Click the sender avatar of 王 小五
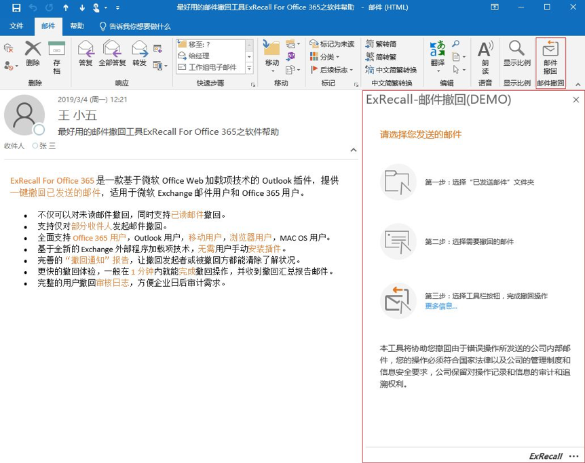The image size is (585, 463). [x=24, y=115]
